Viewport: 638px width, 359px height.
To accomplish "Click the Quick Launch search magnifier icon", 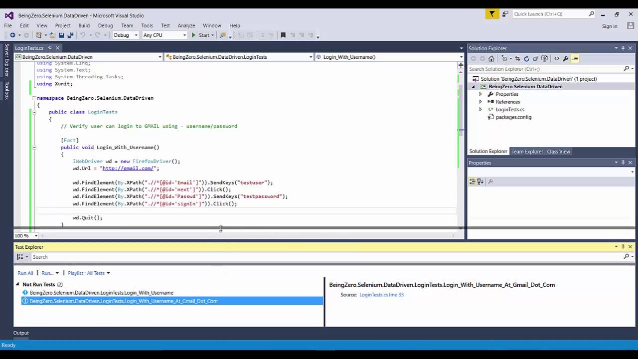I will (x=591, y=14).
